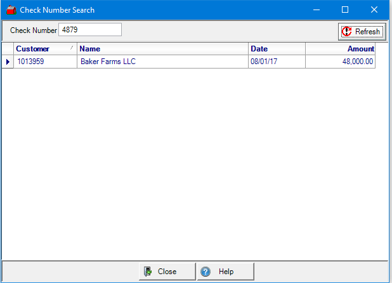Select the Baker Farms LLC name cell
The width and height of the screenshot is (392, 283).
click(x=162, y=62)
